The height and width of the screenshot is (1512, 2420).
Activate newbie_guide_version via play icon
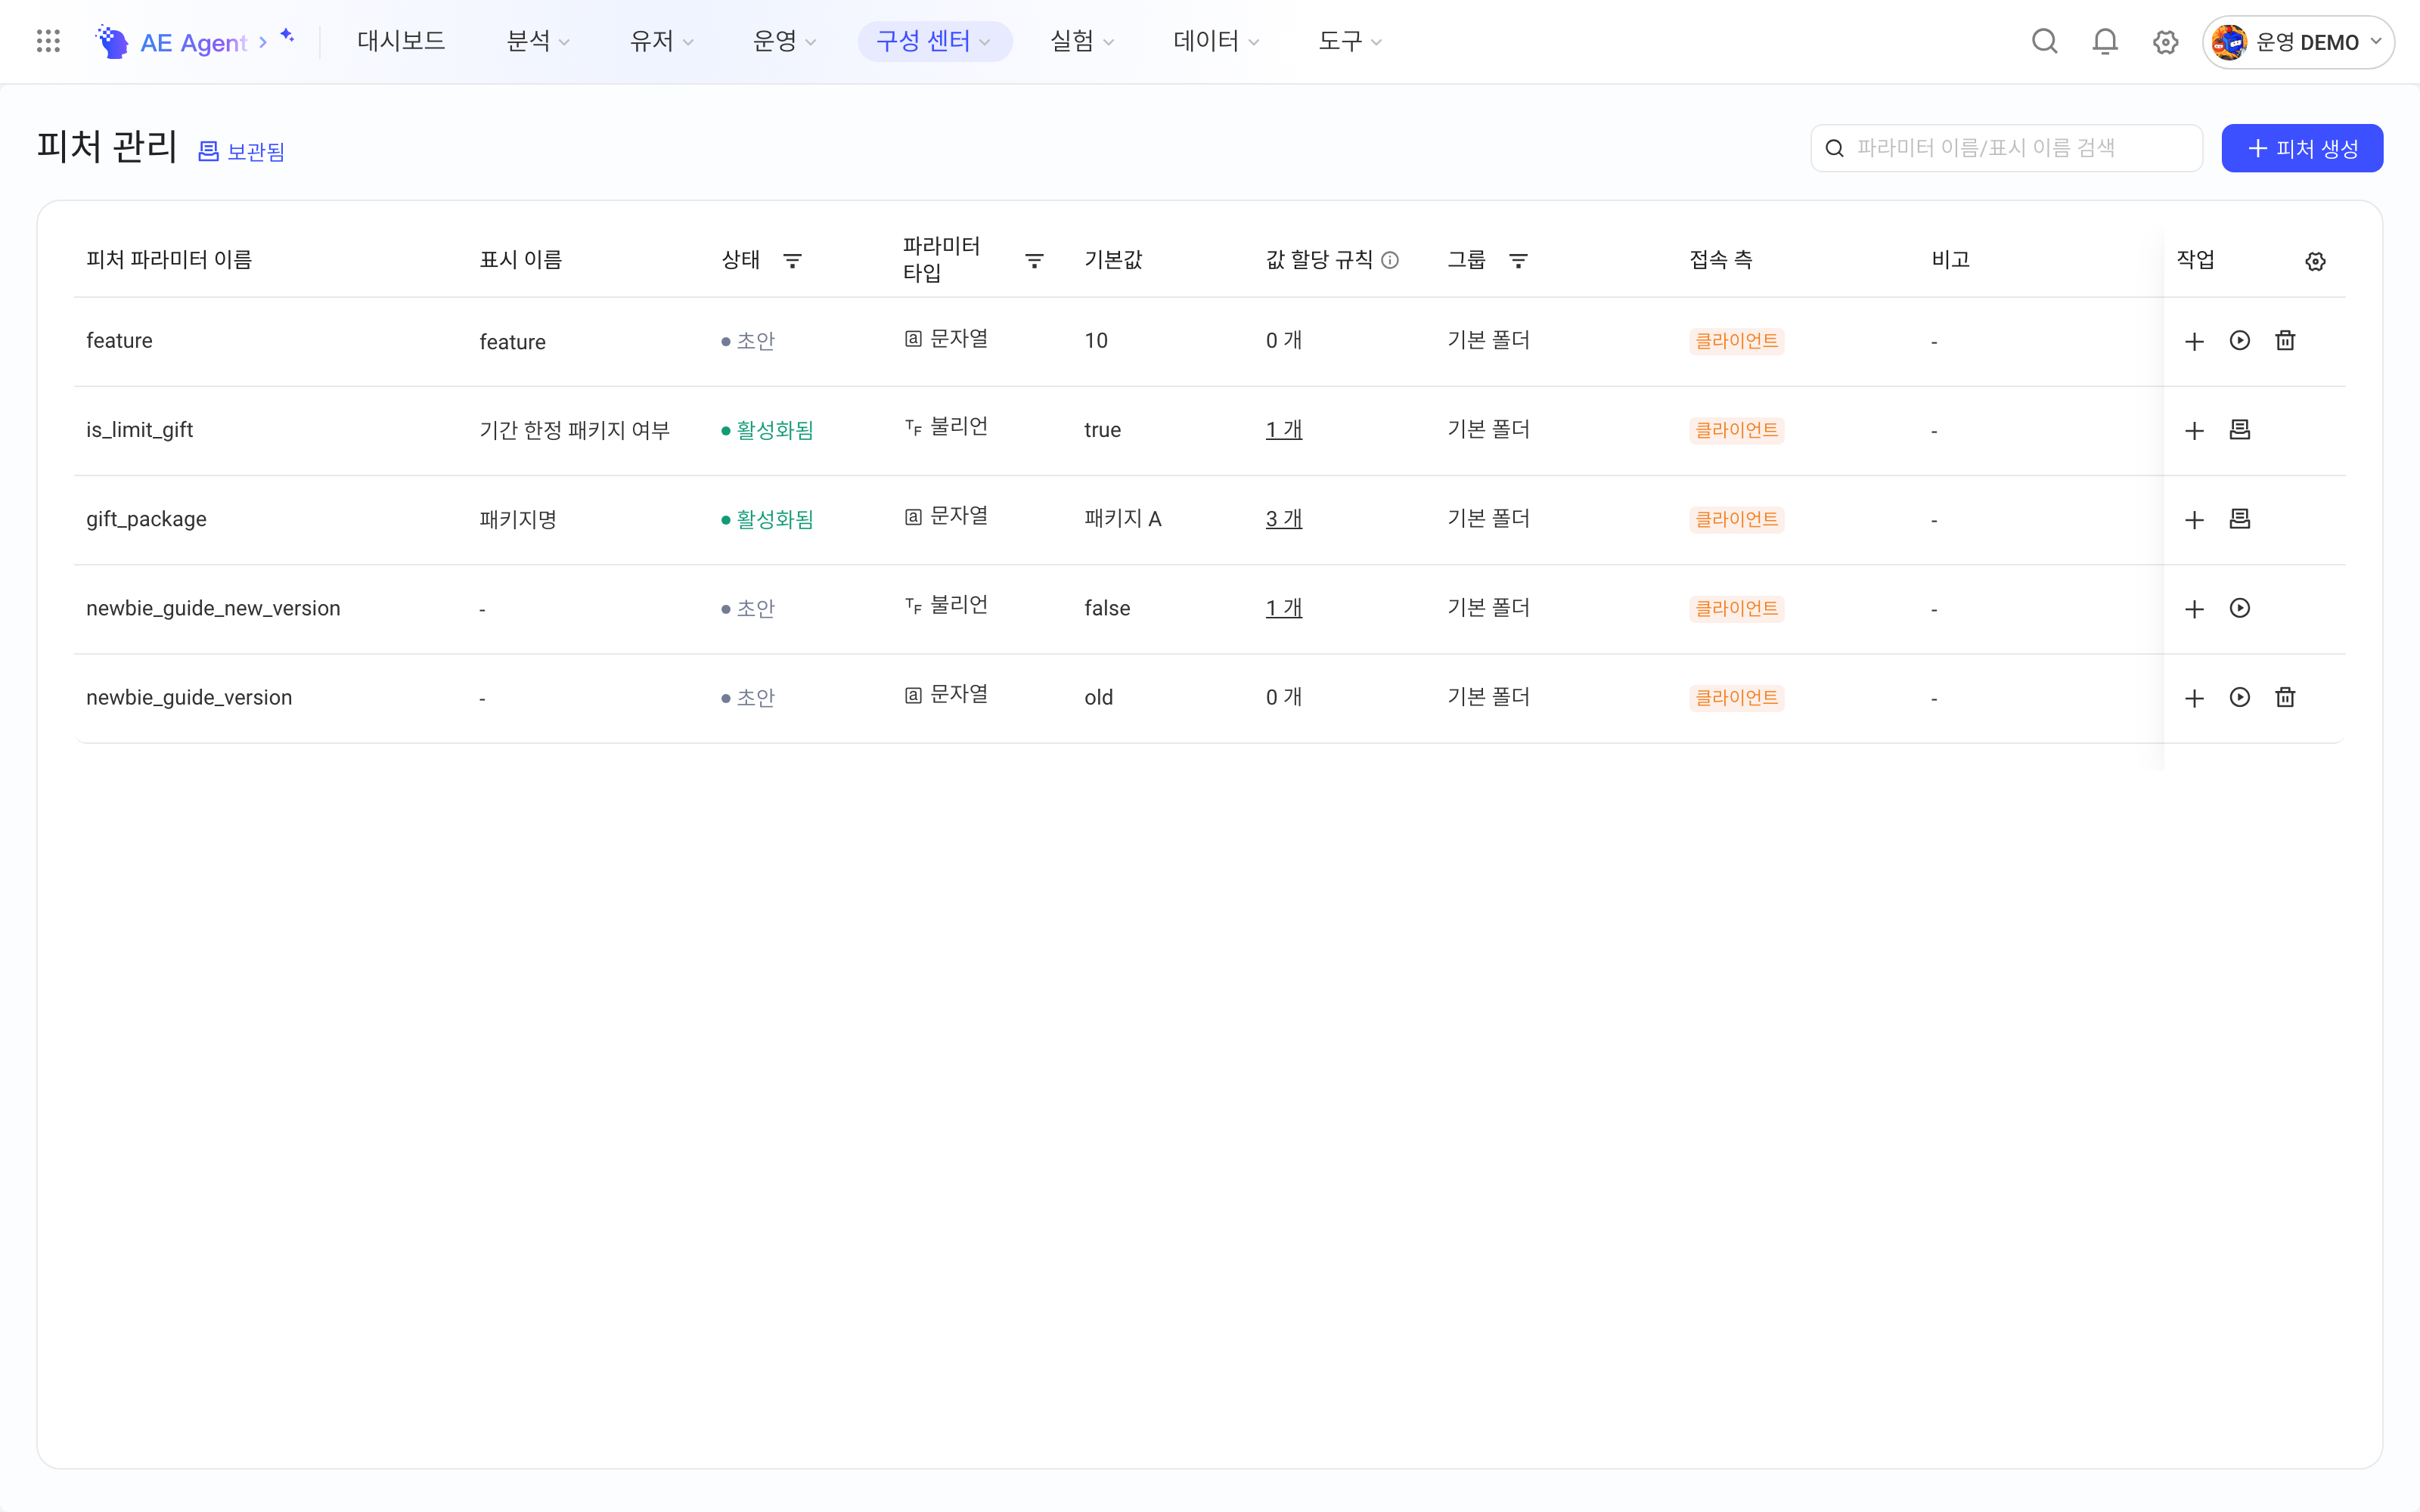click(x=2240, y=697)
